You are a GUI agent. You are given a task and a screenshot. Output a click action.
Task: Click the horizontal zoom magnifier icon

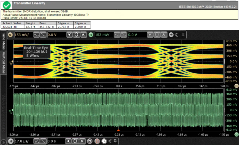click(x=90, y=141)
